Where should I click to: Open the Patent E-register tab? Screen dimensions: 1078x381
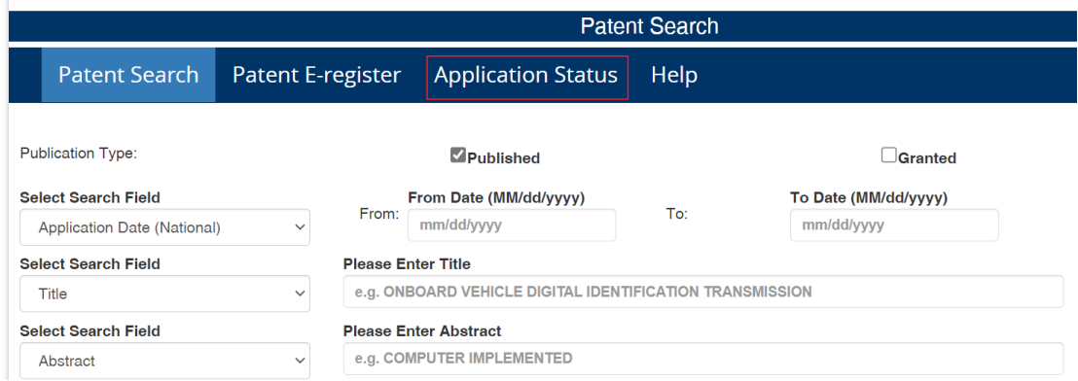tap(316, 75)
